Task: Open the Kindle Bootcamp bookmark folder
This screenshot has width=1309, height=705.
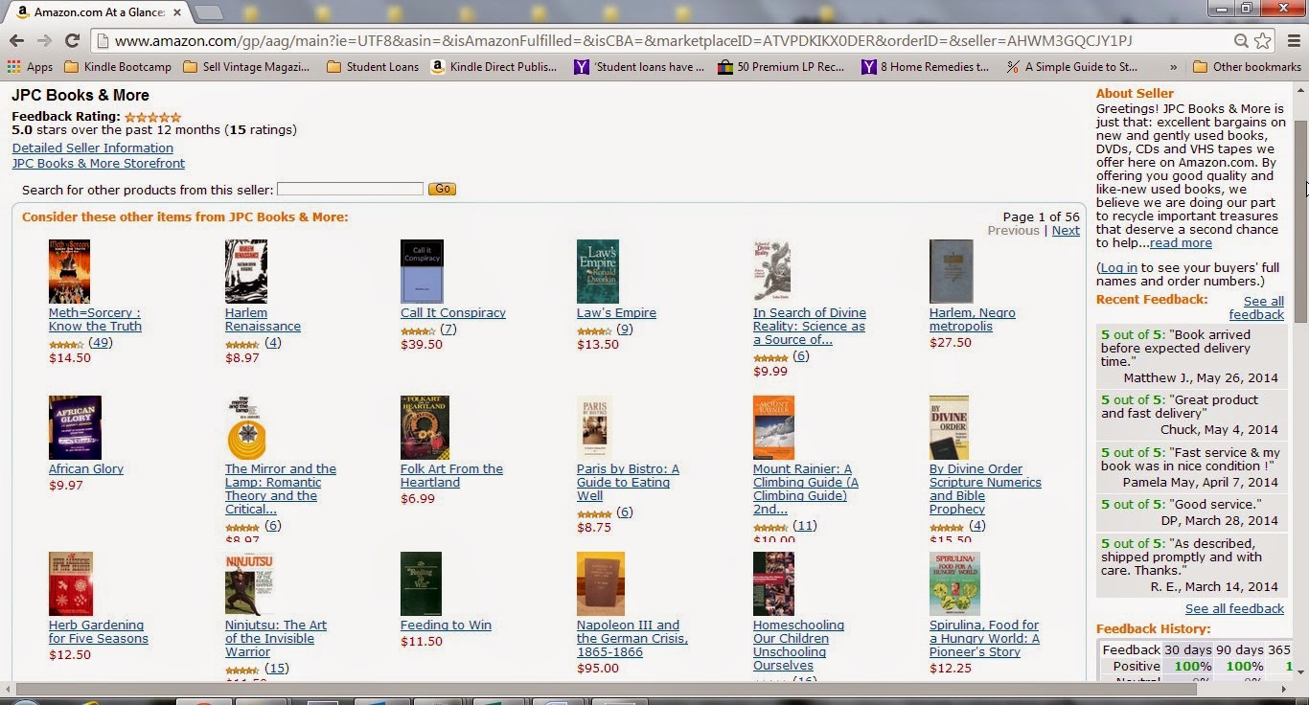Action: [x=117, y=67]
